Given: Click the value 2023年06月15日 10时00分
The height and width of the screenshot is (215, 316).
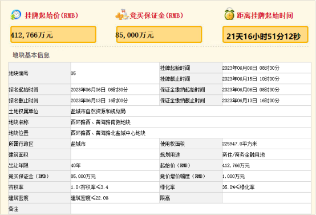Looking at the screenshot, I should pos(251,79).
